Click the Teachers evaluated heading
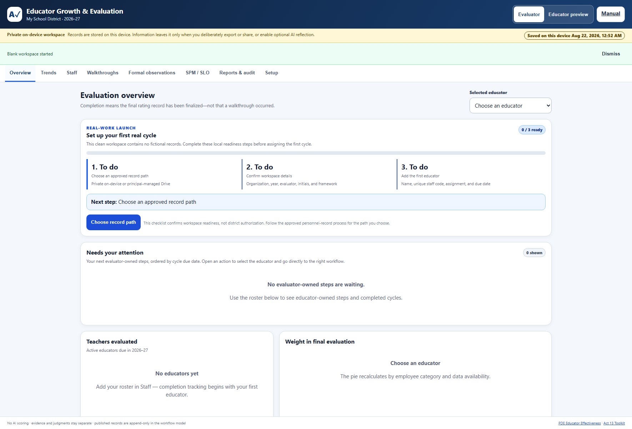The image size is (632, 429). point(112,342)
